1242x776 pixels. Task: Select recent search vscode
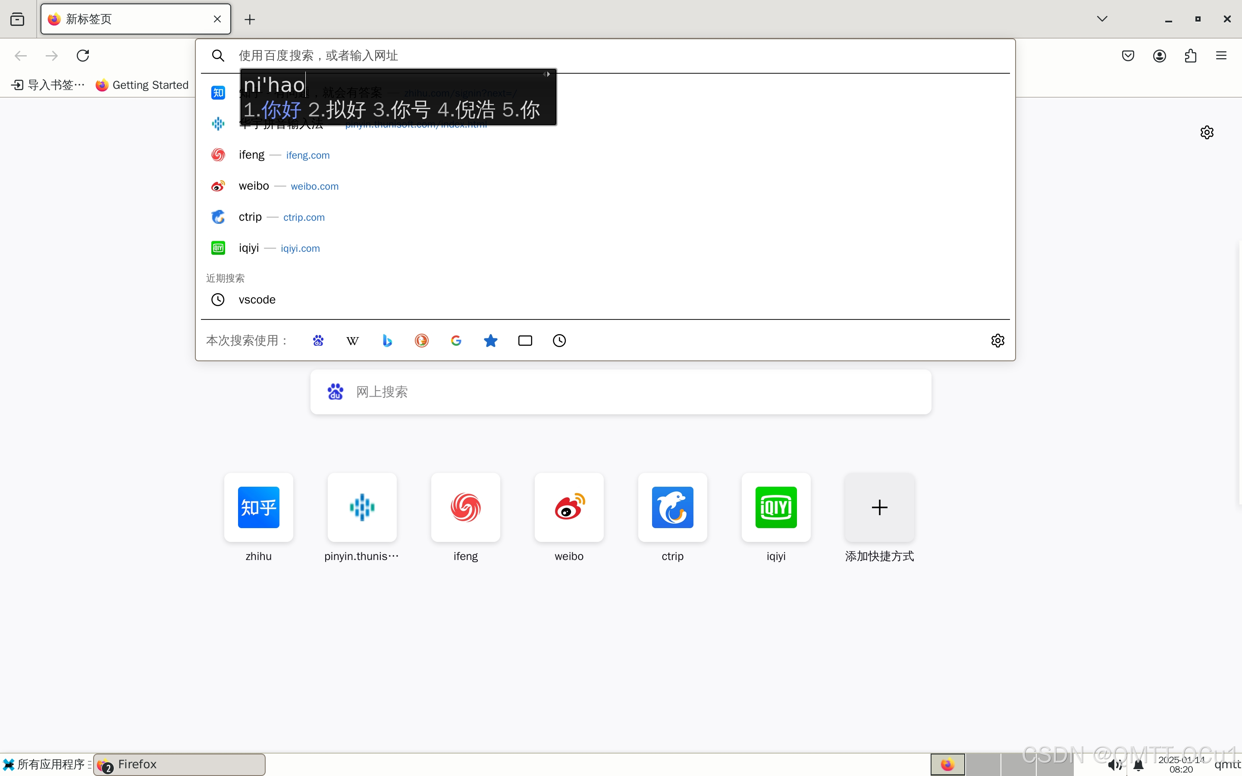point(257,300)
